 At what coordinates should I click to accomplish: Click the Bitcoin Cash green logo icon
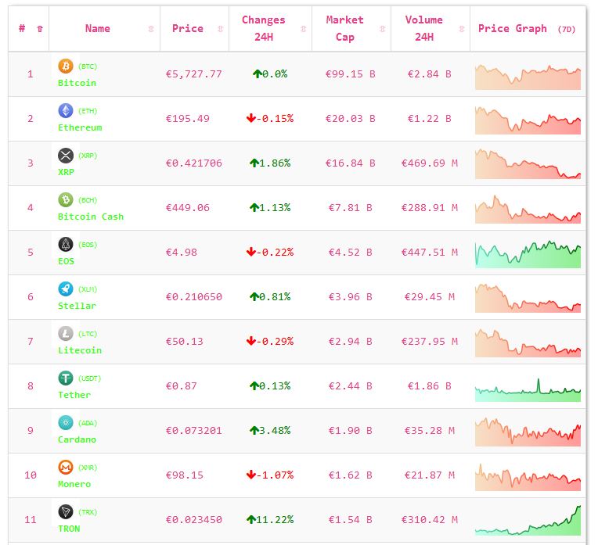(x=66, y=200)
